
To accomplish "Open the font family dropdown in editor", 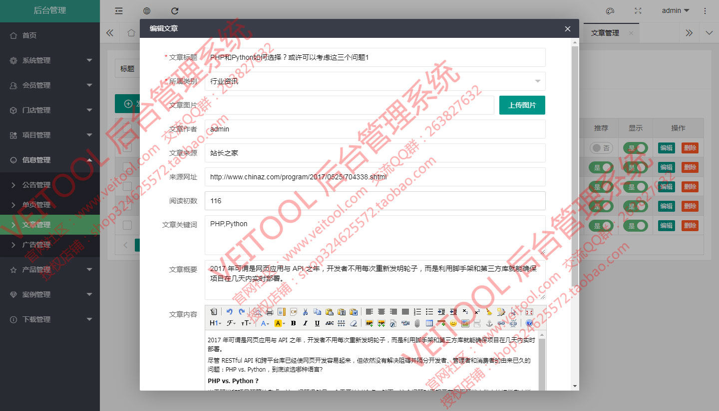I will click(231, 323).
